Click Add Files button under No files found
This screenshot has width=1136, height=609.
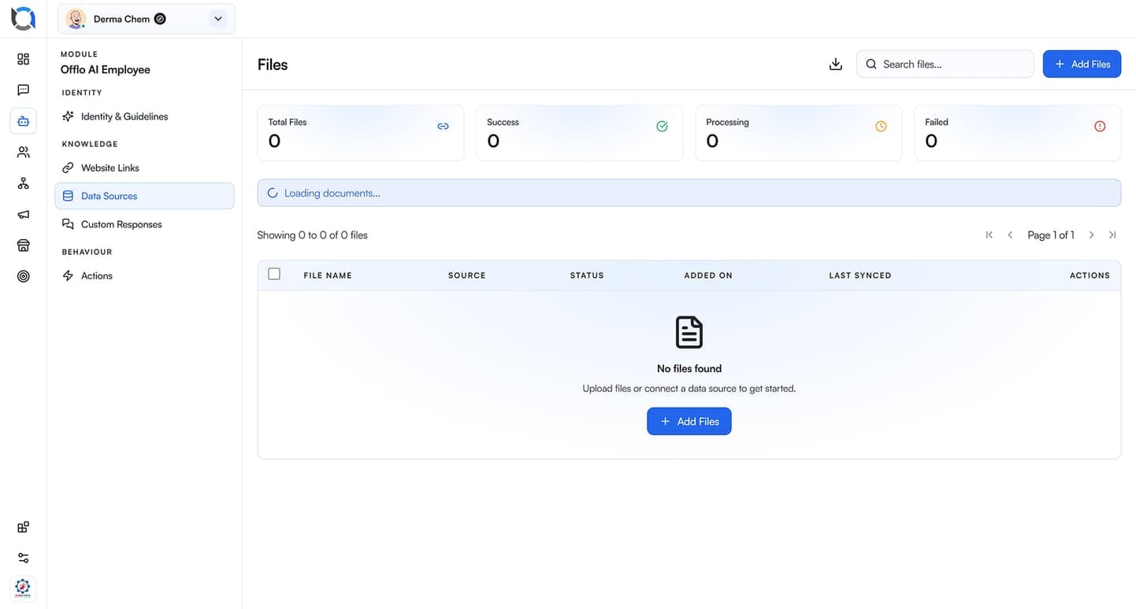click(x=689, y=421)
